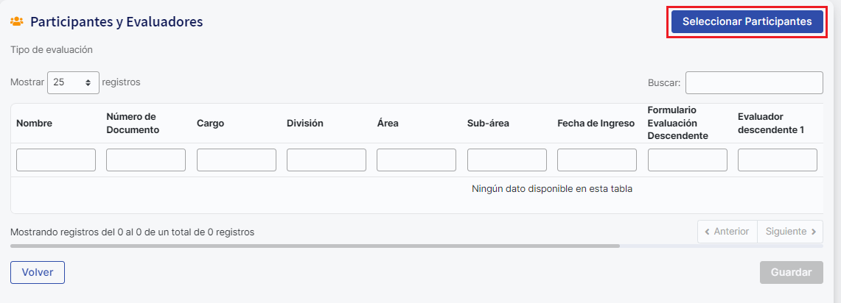Select the División filter text box
This screenshot has height=303, width=841.
click(327, 160)
